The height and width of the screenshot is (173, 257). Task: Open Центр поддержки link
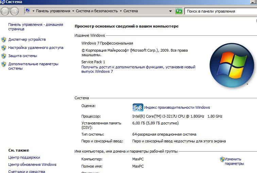coord(24,157)
